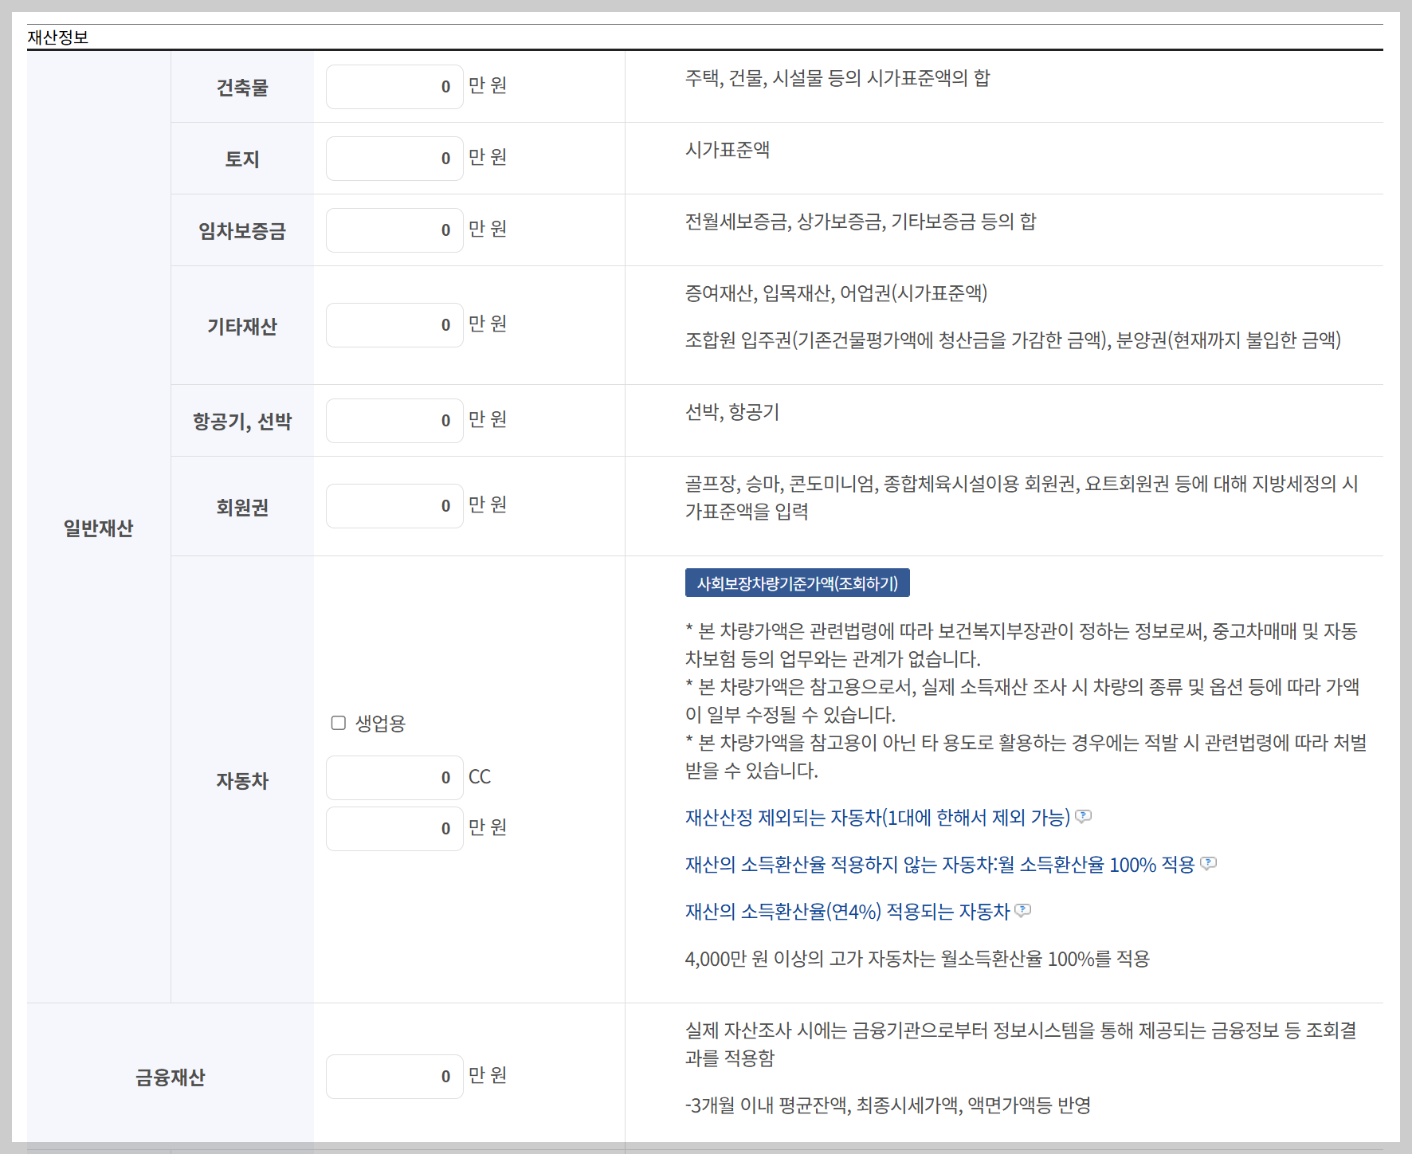1412x1154 pixels.
Task: Focus the 회원권 amount input field
Action: click(394, 506)
